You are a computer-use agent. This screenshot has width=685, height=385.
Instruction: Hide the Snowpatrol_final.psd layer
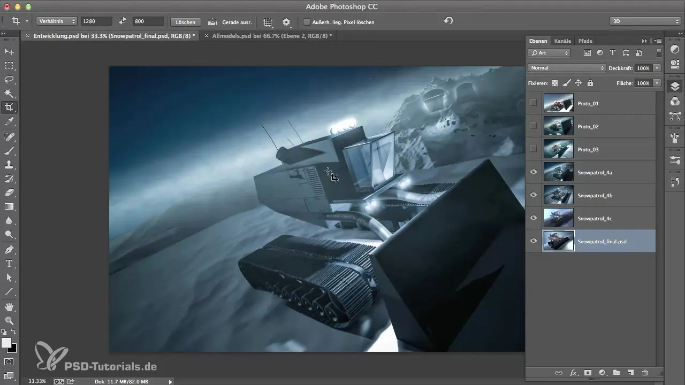click(x=533, y=241)
